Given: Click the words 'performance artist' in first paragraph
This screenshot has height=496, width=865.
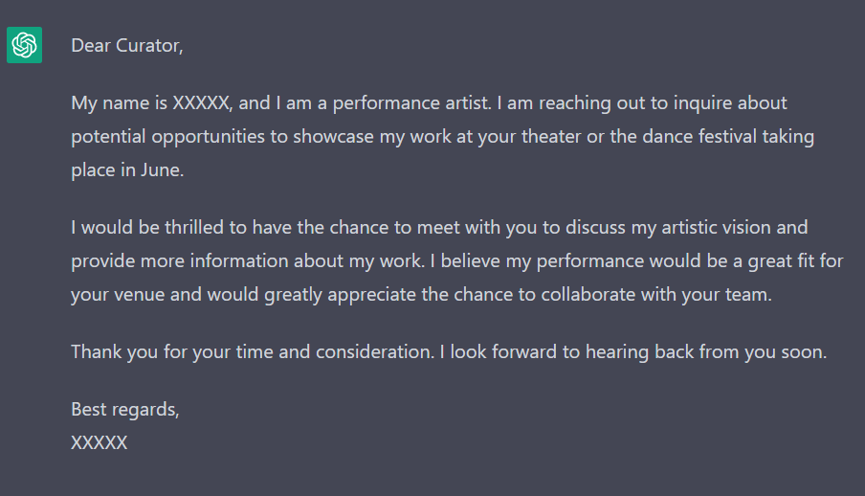Looking at the screenshot, I should (410, 103).
